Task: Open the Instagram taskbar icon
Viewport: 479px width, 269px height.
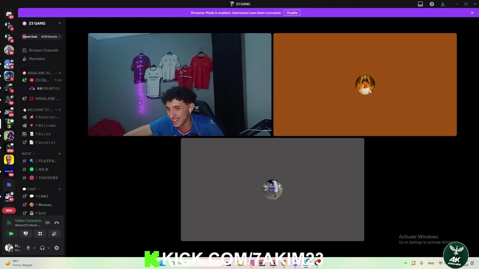Action: pos(251,263)
